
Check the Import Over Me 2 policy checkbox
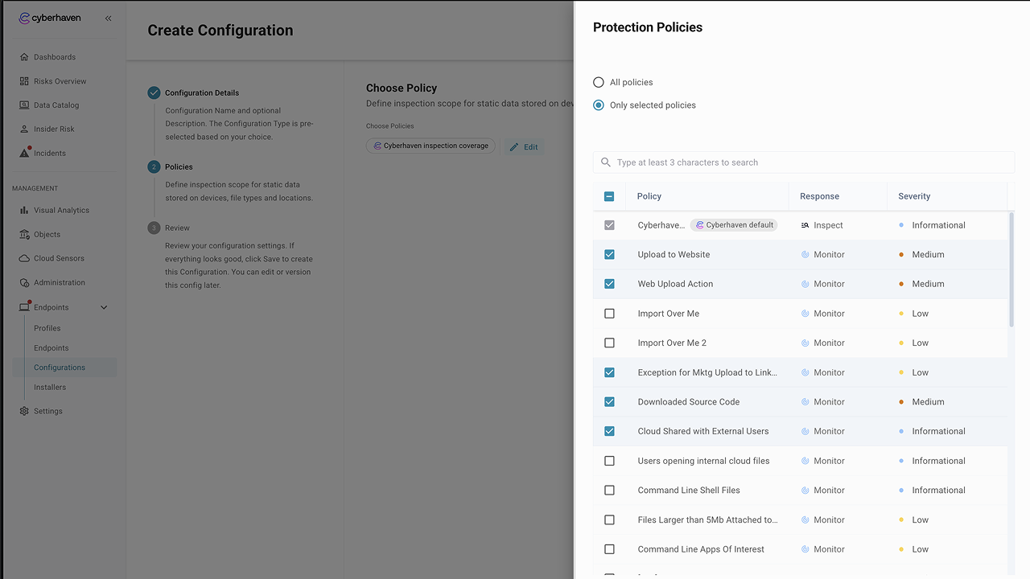[x=609, y=343]
